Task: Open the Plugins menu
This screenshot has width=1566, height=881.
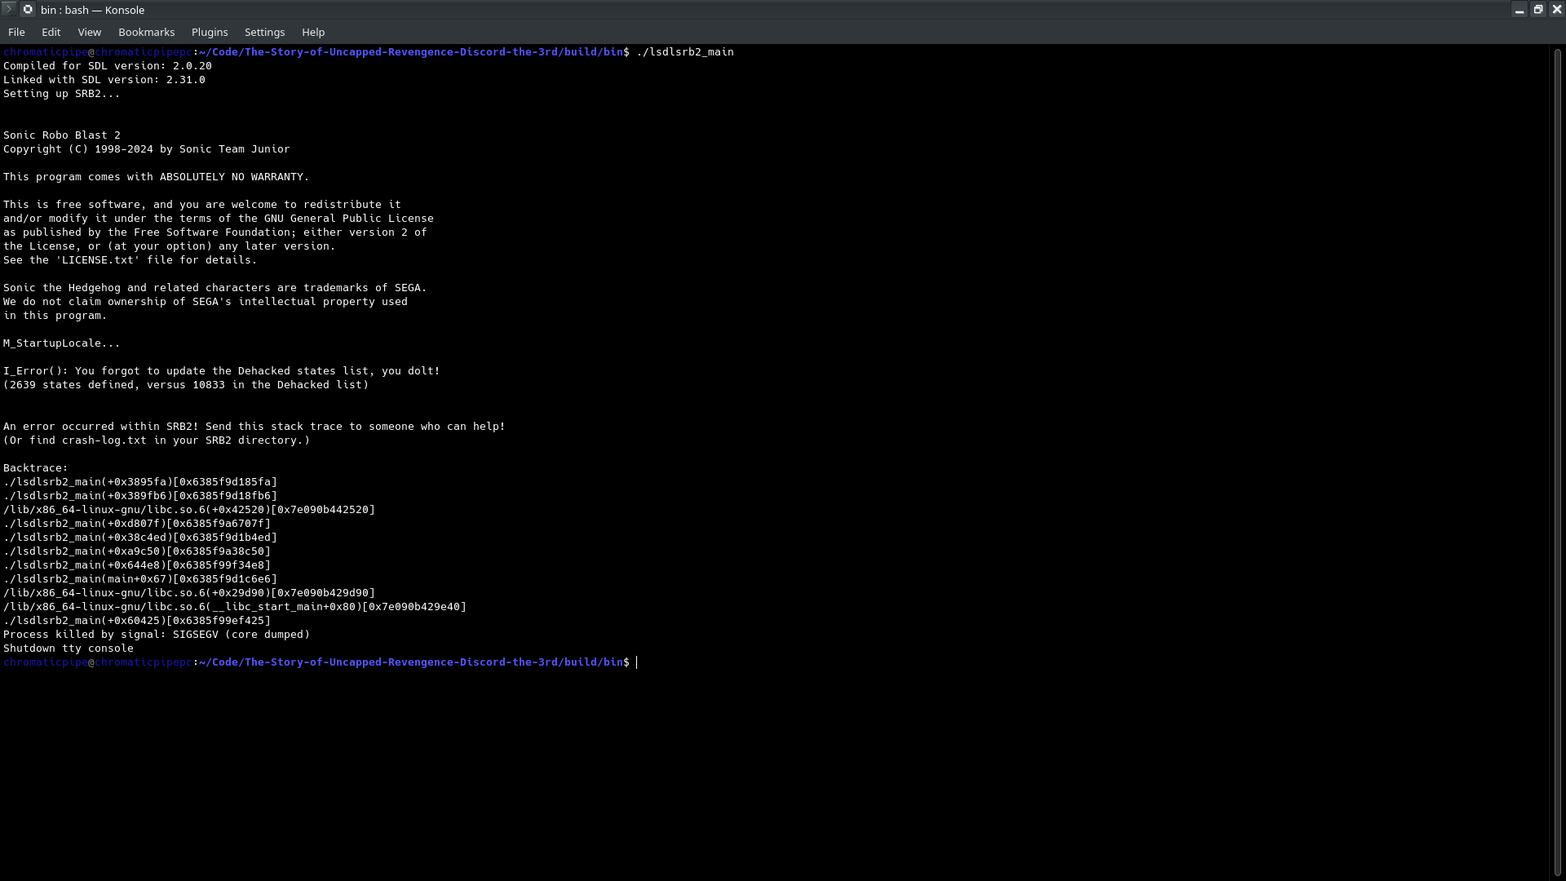Action: tap(210, 33)
